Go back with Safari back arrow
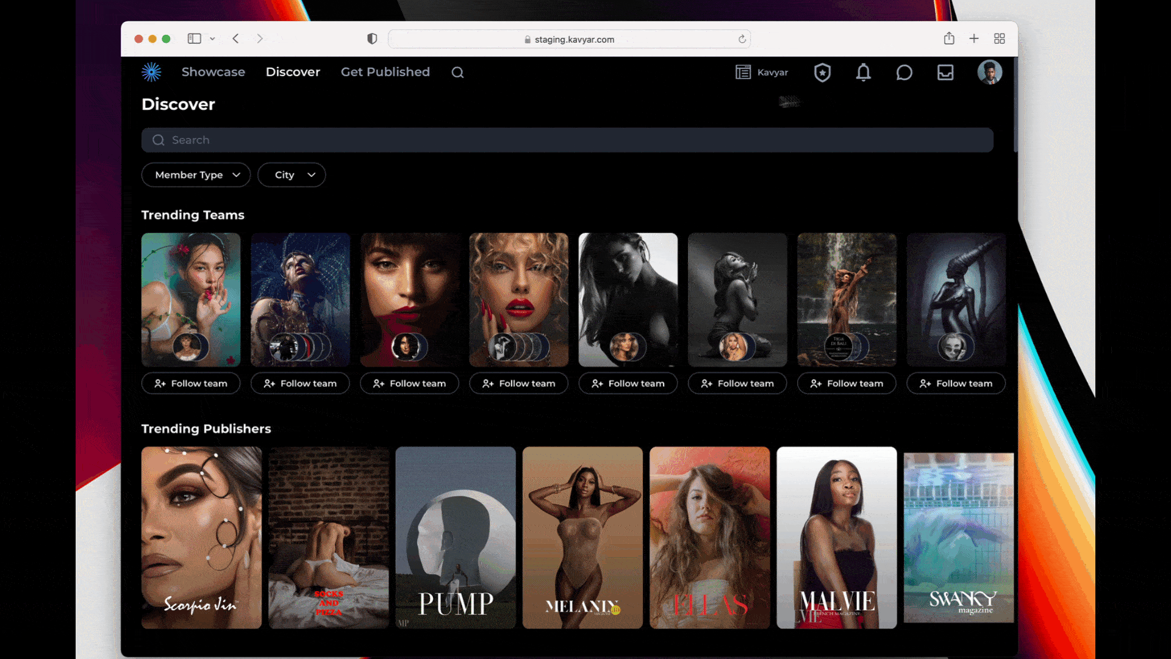The width and height of the screenshot is (1171, 659). (x=235, y=38)
